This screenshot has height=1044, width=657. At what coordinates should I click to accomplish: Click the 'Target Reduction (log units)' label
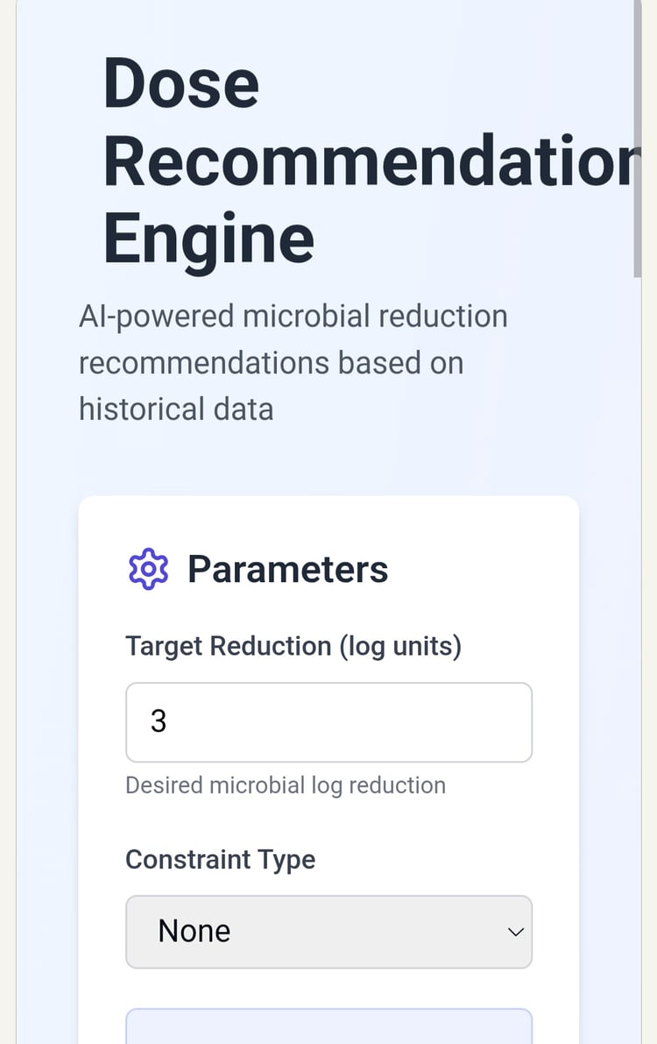tap(293, 646)
